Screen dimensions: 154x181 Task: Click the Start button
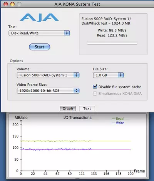[40, 47]
